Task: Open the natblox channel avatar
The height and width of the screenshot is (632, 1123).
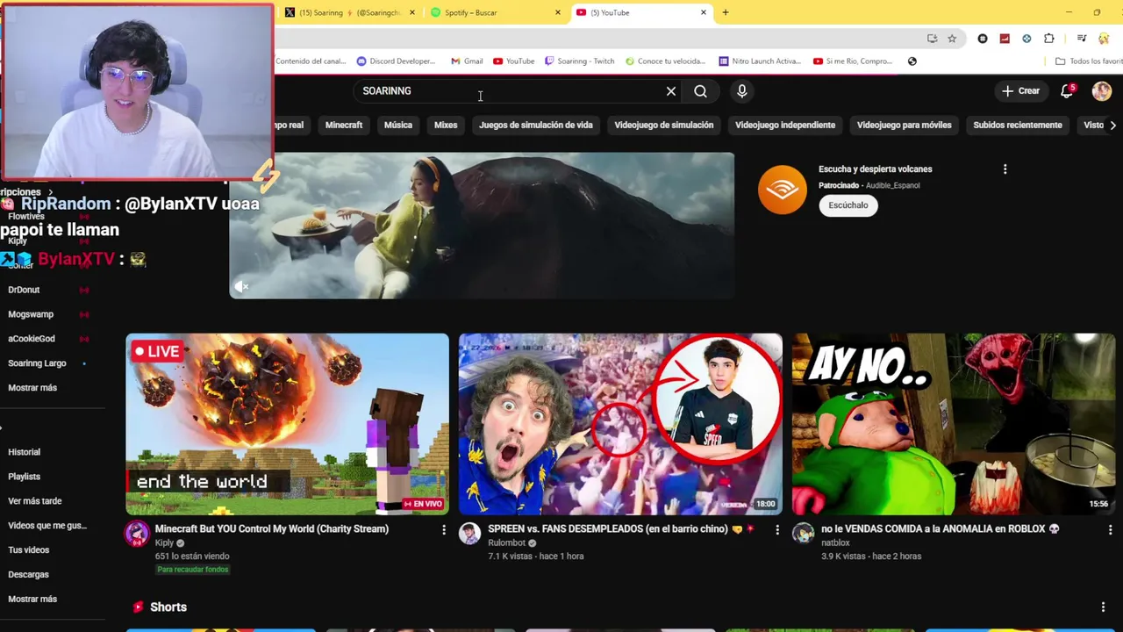Action: pyautogui.click(x=804, y=534)
